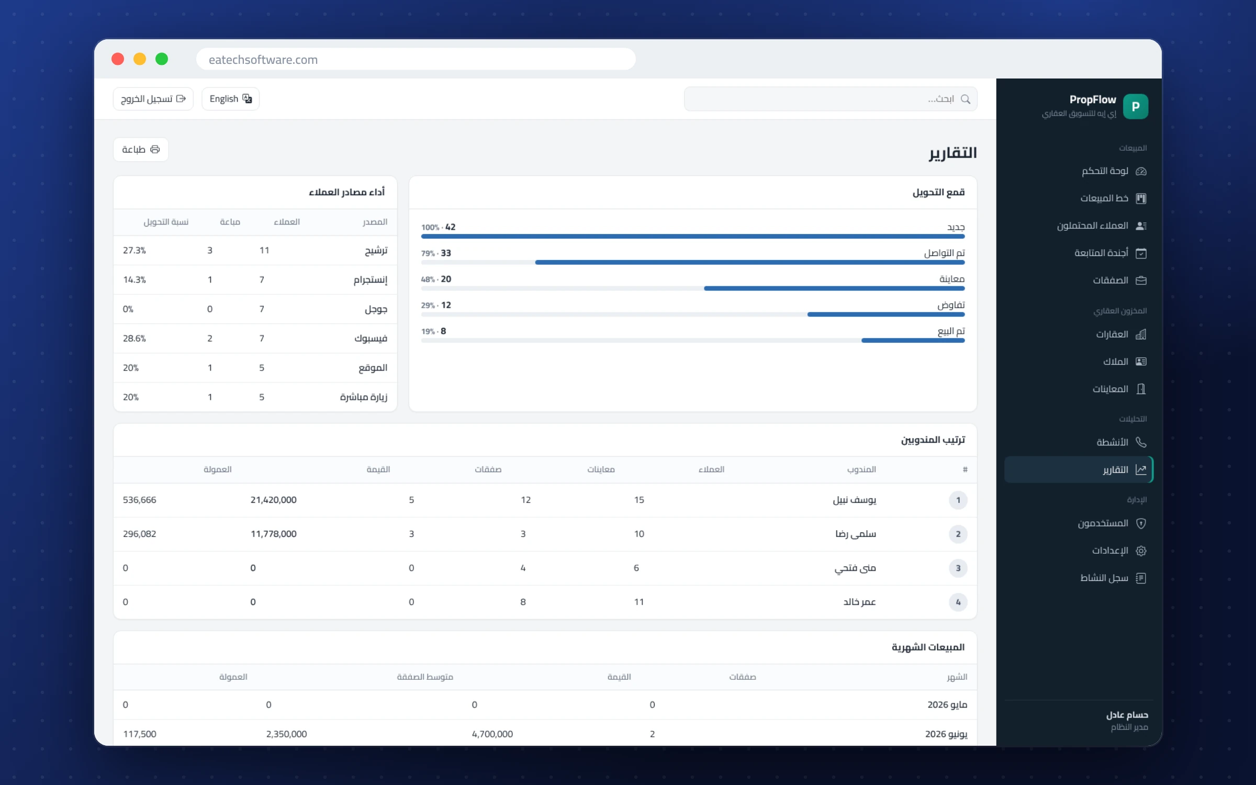The width and height of the screenshot is (1256, 785).
Task: Open users (المستخدمون) shield icon
Action: pyautogui.click(x=1141, y=523)
